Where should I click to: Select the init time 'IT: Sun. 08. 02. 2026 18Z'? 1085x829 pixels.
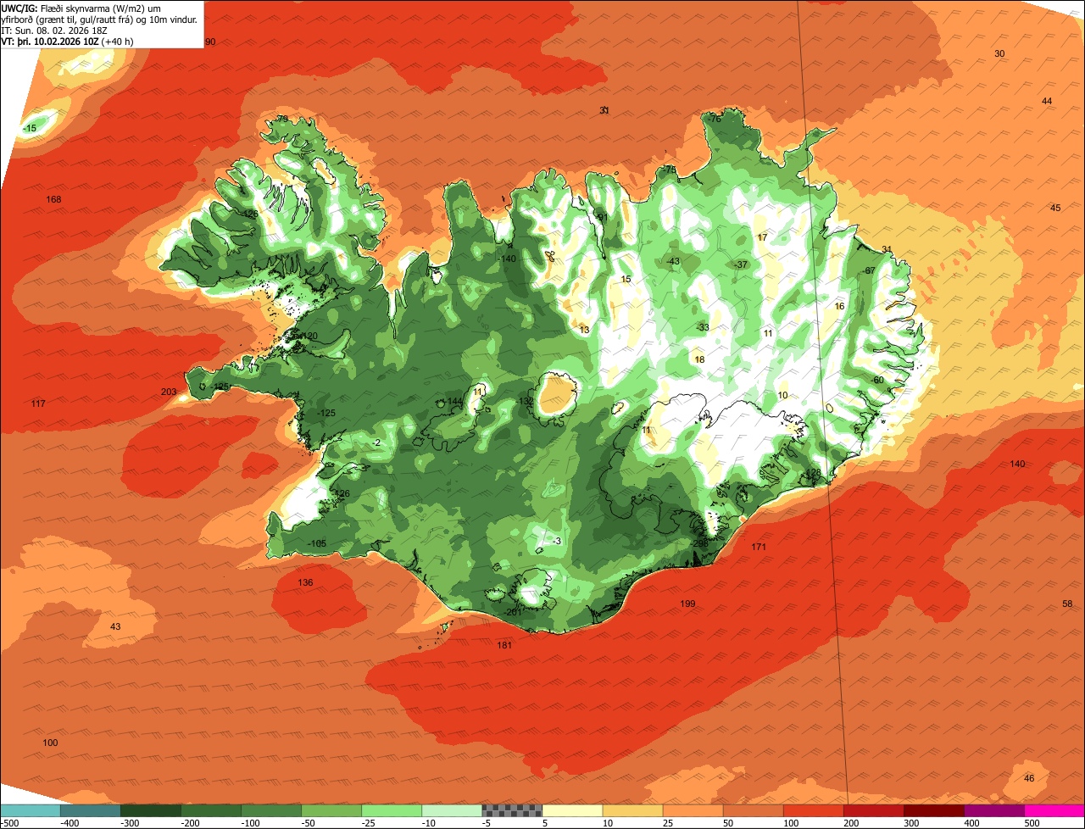[56, 30]
